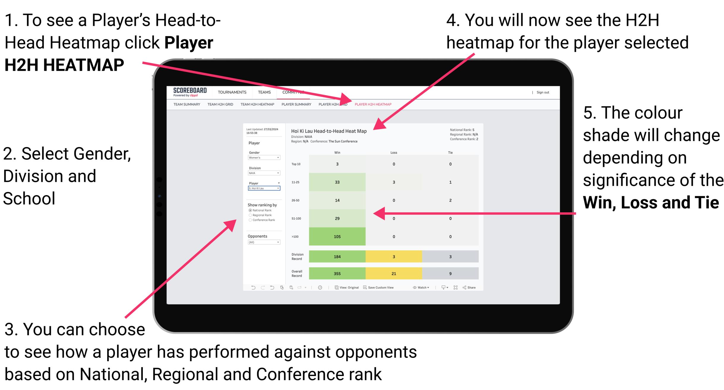Click the Watch icon to follow
Viewport: 724px width, 390px height.
click(x=419, y=288)
